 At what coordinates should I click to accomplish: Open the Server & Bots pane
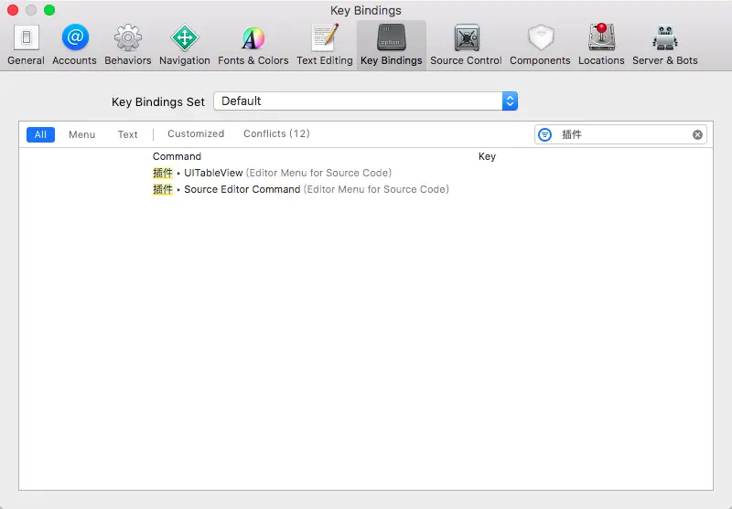coord(665,45)
